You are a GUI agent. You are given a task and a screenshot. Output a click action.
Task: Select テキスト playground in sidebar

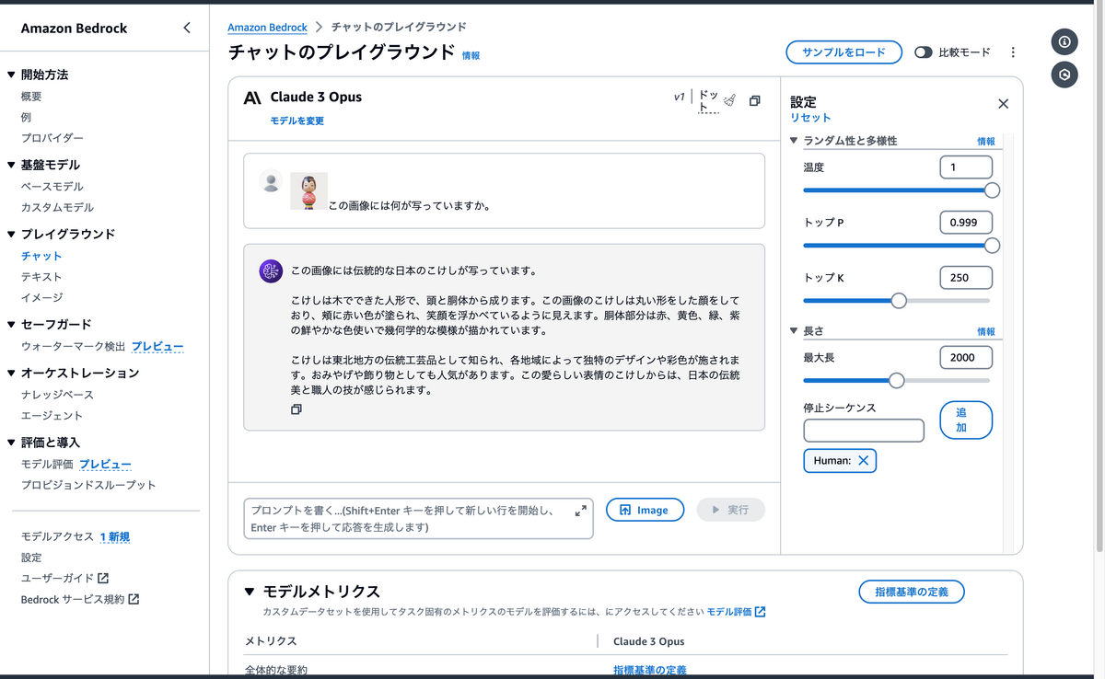pos(41,277)
